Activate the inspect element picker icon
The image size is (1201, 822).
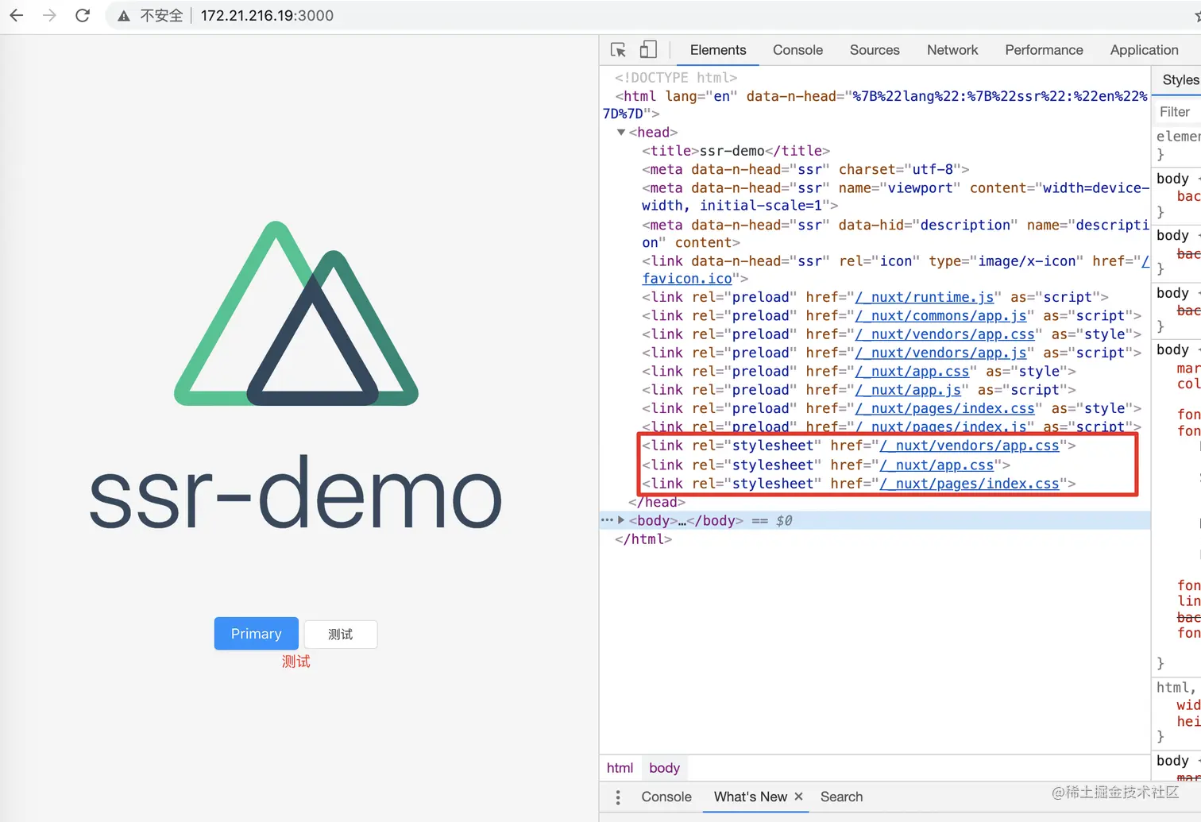(618, 50)
